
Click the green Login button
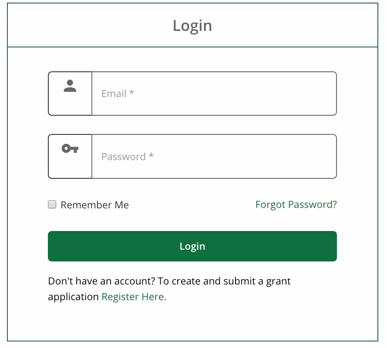click(x=192, y=246)
